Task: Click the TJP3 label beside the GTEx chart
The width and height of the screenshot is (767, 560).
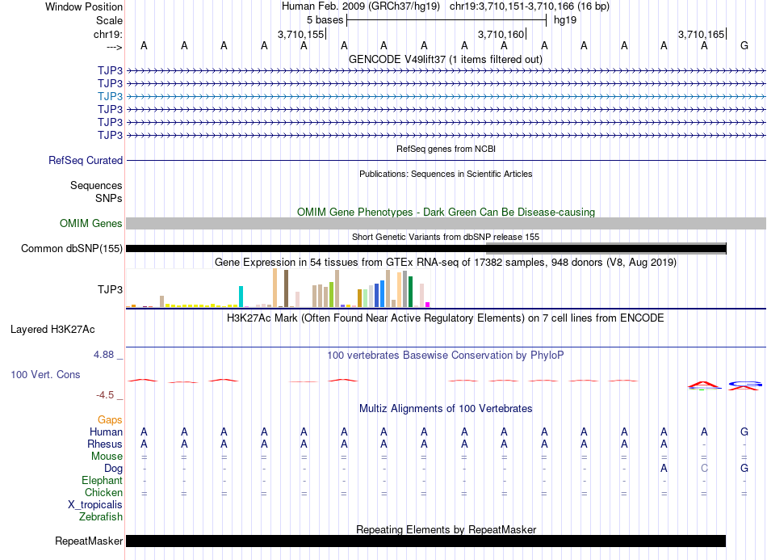Action: click(x=110, y=289)
